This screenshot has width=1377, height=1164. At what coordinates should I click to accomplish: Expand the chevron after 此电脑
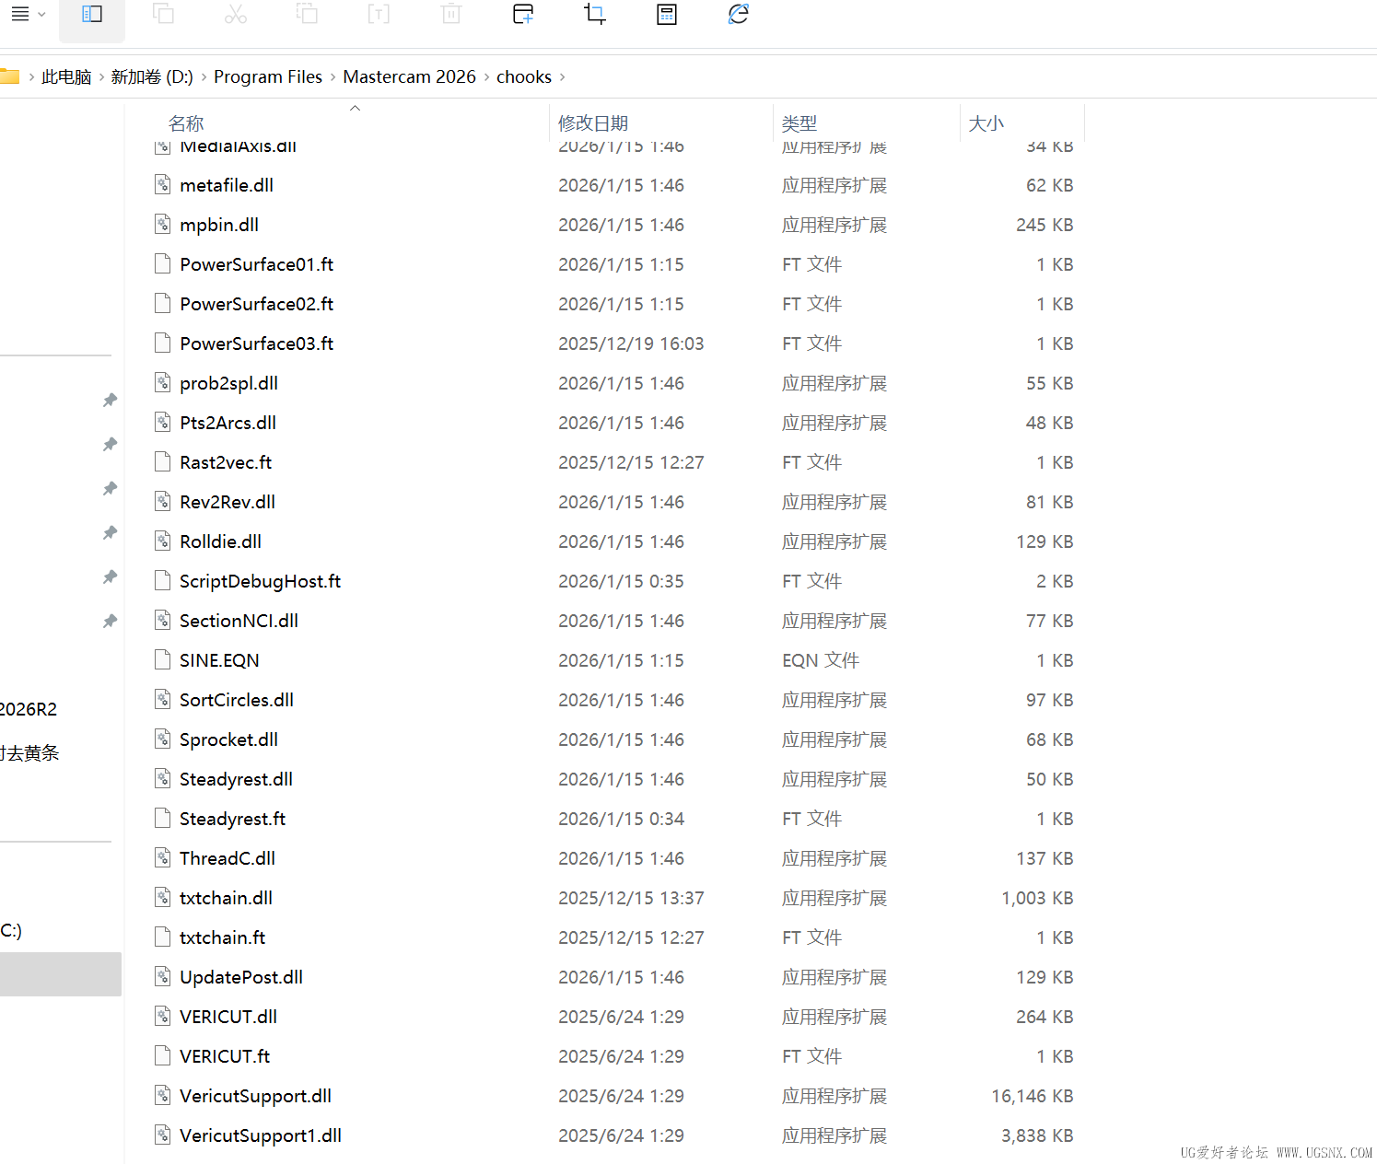tap(101, 77)
